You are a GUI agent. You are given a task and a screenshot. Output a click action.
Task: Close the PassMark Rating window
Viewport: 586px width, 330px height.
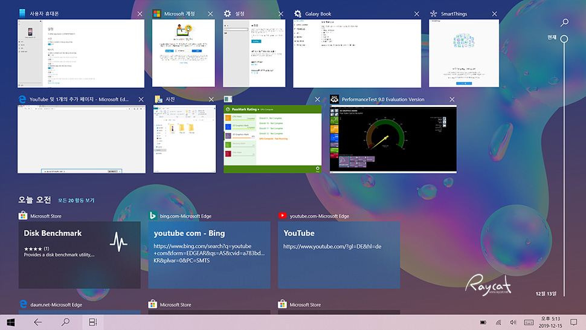317,99
